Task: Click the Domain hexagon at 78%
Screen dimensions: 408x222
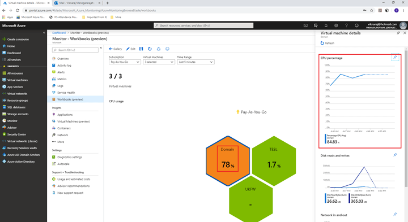Action: click(x=228, y=161)
